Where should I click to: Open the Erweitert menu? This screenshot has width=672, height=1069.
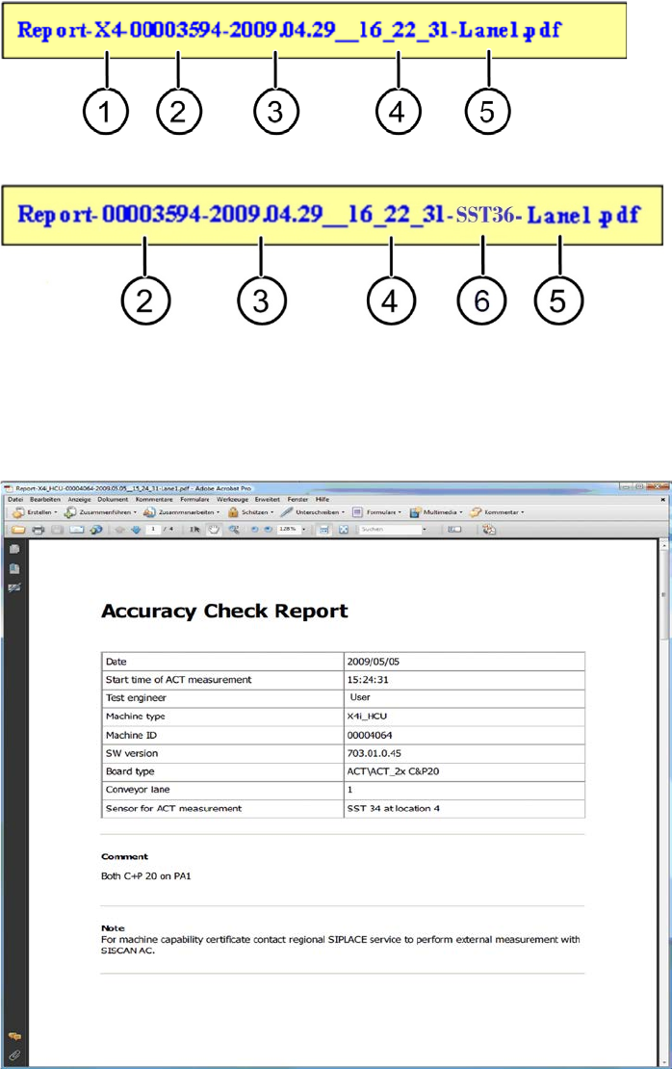click(268, 499)
